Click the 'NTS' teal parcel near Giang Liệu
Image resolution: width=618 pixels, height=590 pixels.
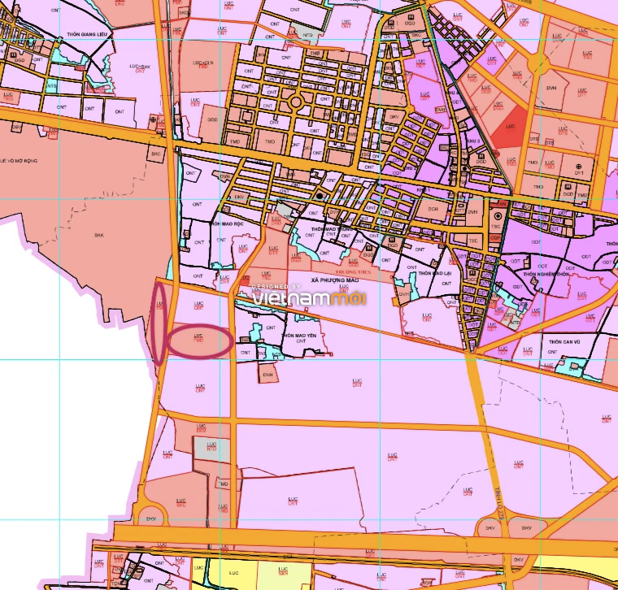point(51,86)
